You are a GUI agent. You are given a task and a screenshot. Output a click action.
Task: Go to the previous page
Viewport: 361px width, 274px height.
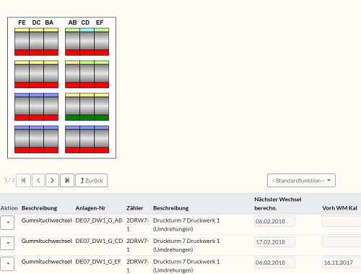point(38,180)
